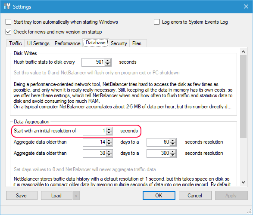253x215 pixels.
Task: Increase the 300 seconds resolution value
Action: pos(173,152)
